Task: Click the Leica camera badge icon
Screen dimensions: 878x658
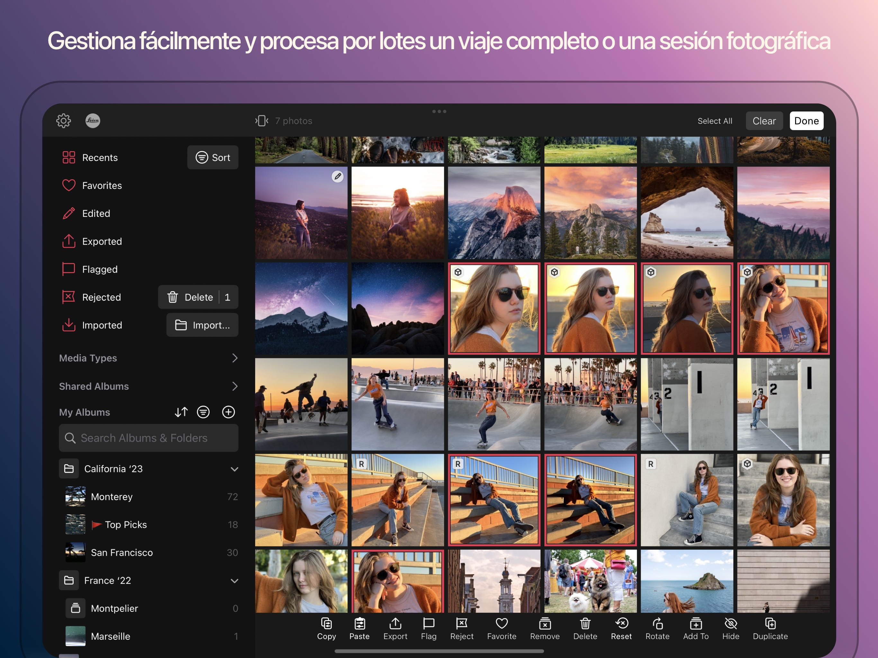Action: click(93, 121)
